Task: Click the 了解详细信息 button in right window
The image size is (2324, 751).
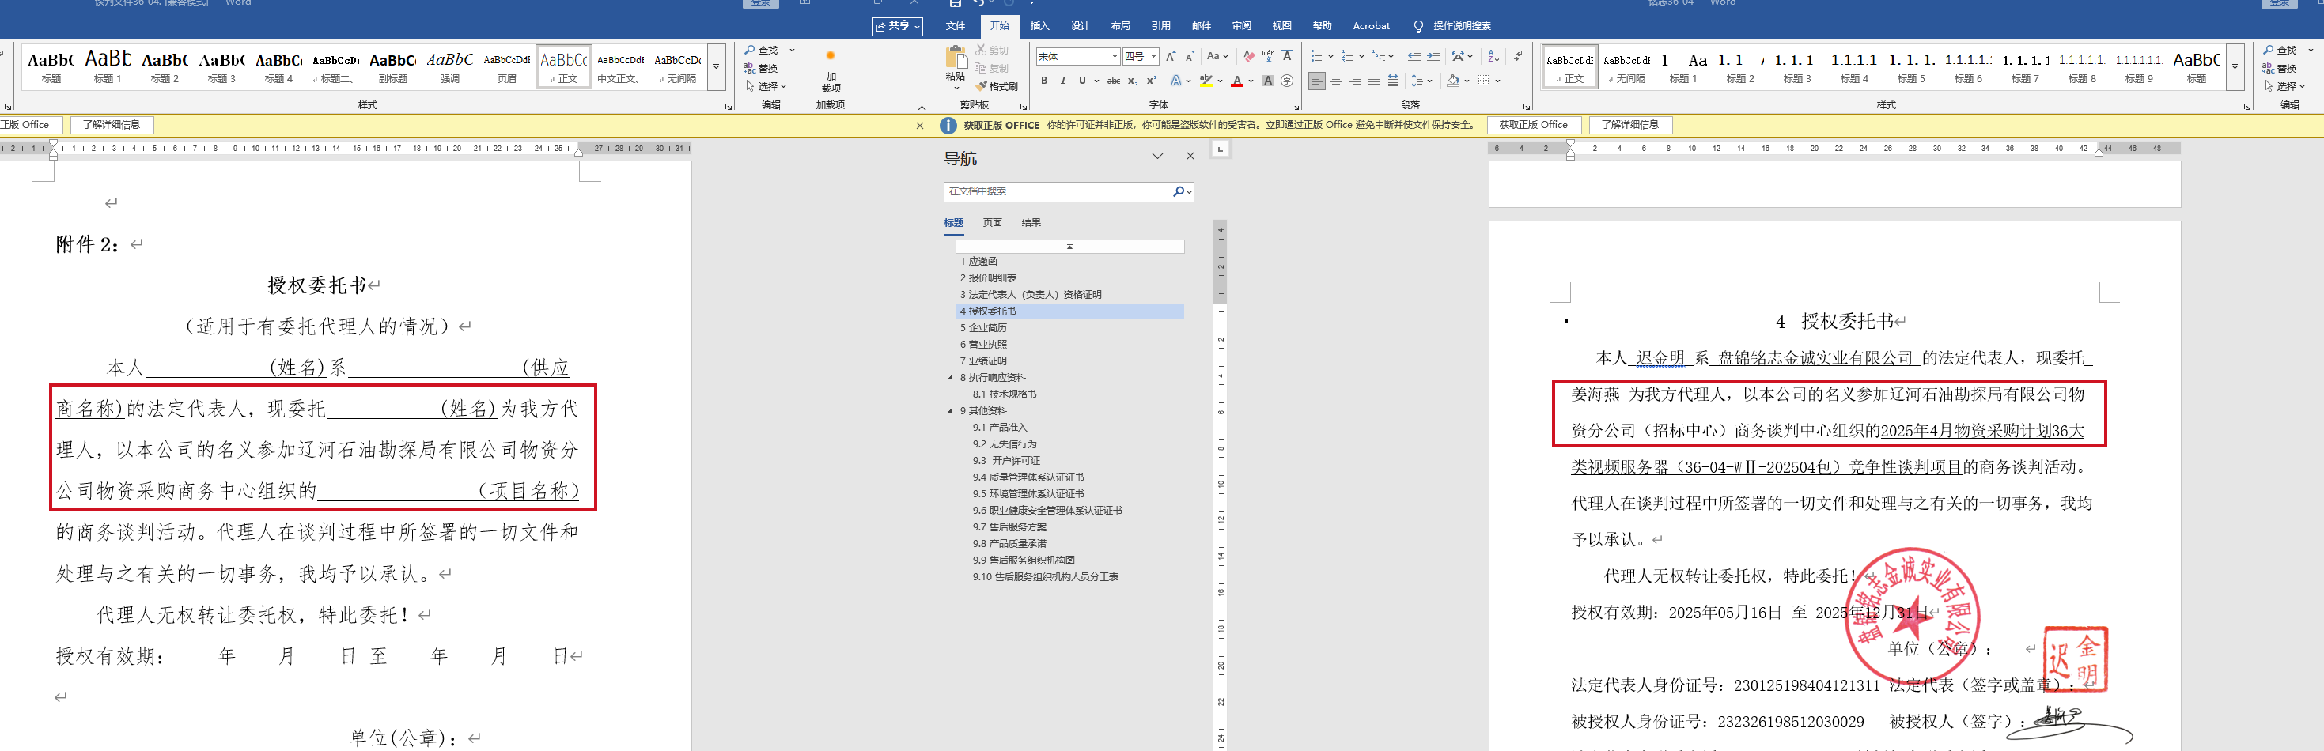Action: click(1629, 126)
